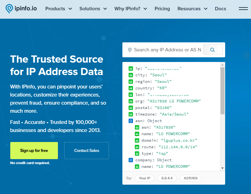This screenshot has width=251, height=194.
Task: Click the quote icon beside postal
Action: point(131,108)
